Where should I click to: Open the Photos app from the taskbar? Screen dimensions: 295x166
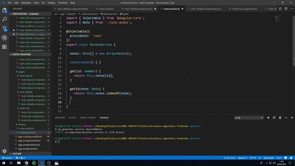(x=56, y=163)
